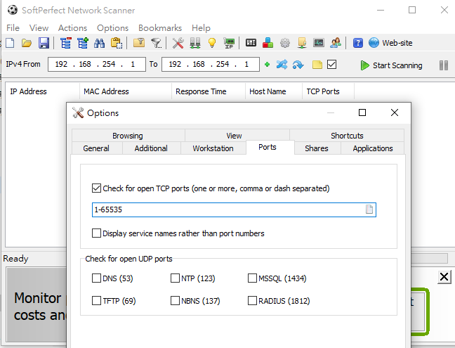Viewport: 455px width, 348px height.
Task: Click the funnel Filter icon
Action: click(157, 44)
